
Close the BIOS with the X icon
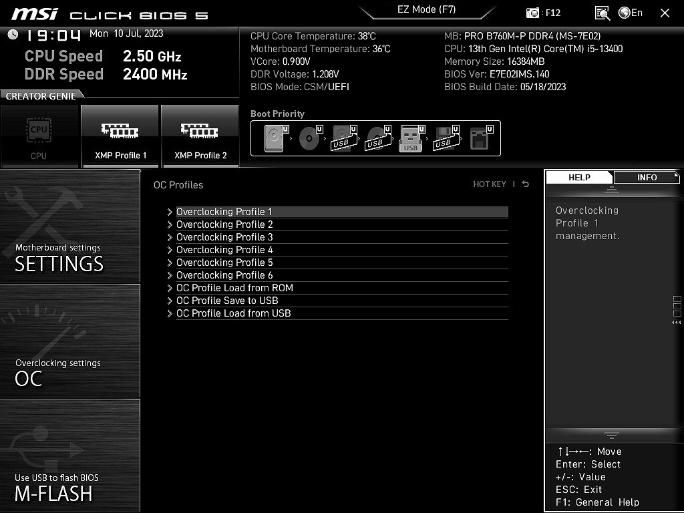point(665,13)
